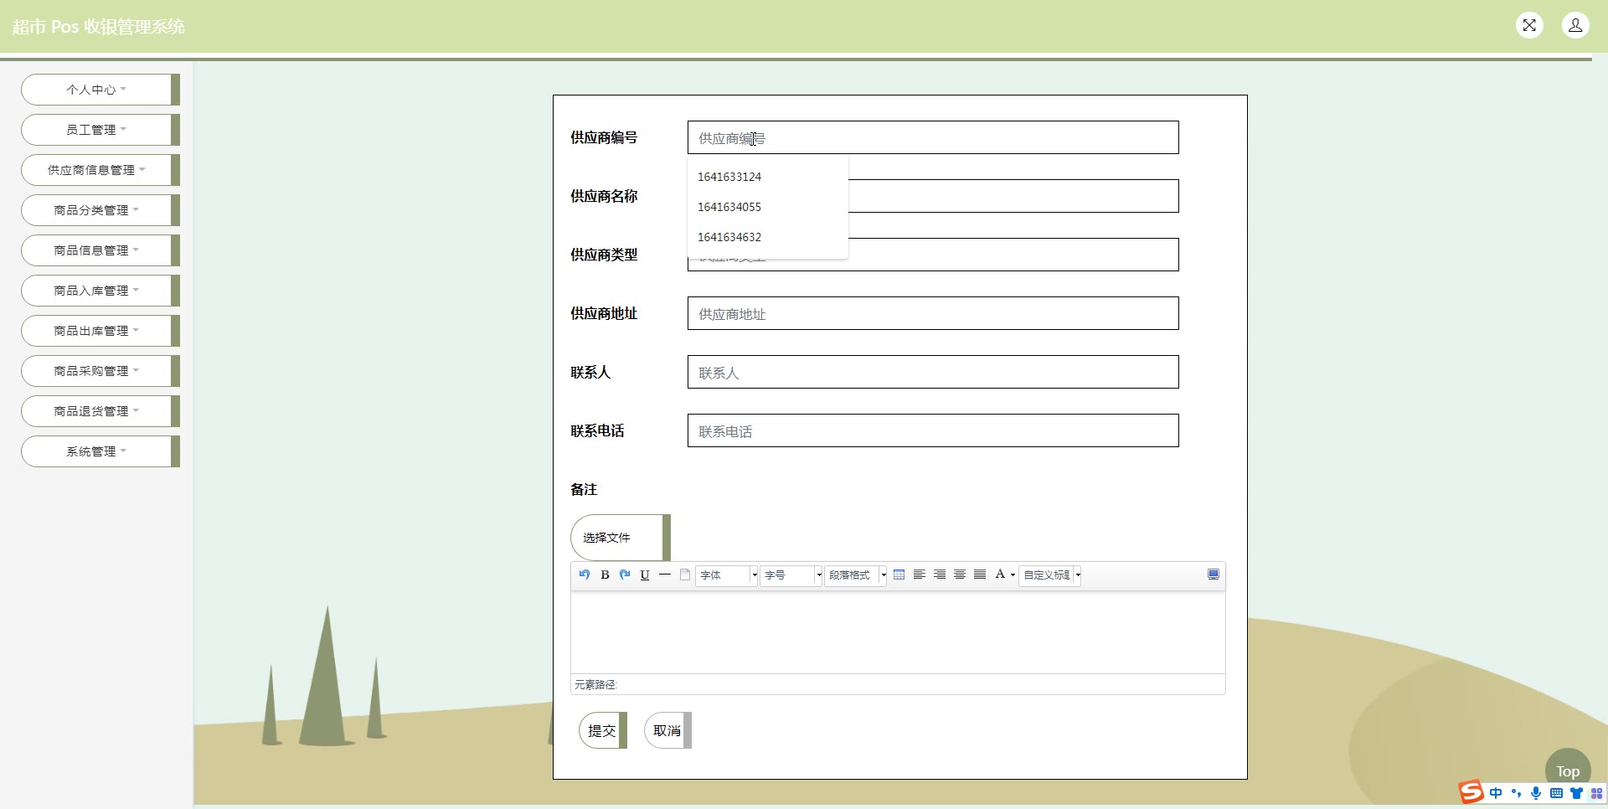
Task: Toggle bold formatting in the editor
Action: pos(605,575)
